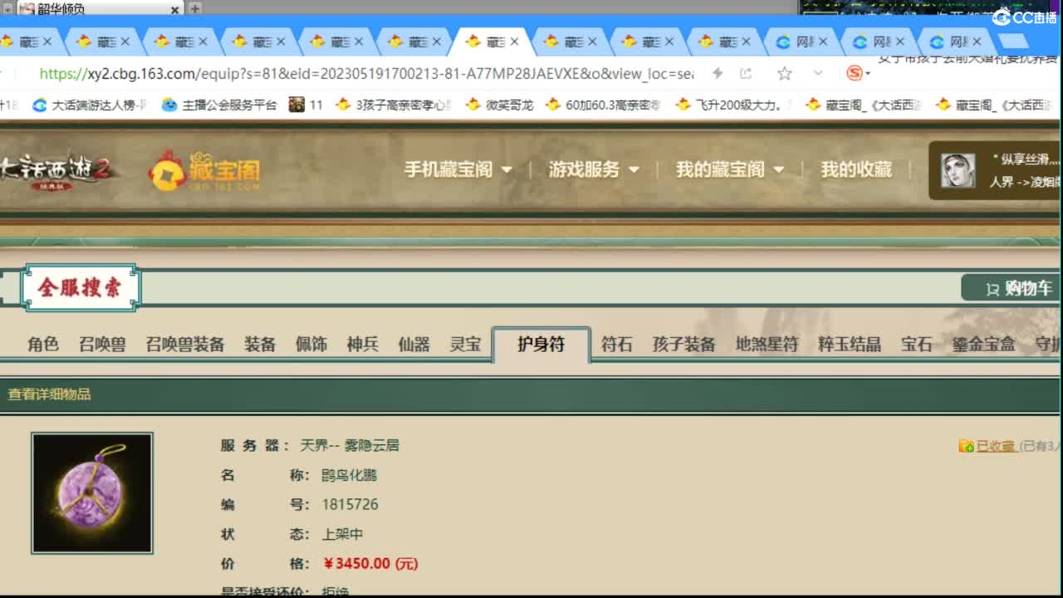Open the bookmark labeled 11
The width and height of the screenshot is (1063, 598).
coord(306,105)
